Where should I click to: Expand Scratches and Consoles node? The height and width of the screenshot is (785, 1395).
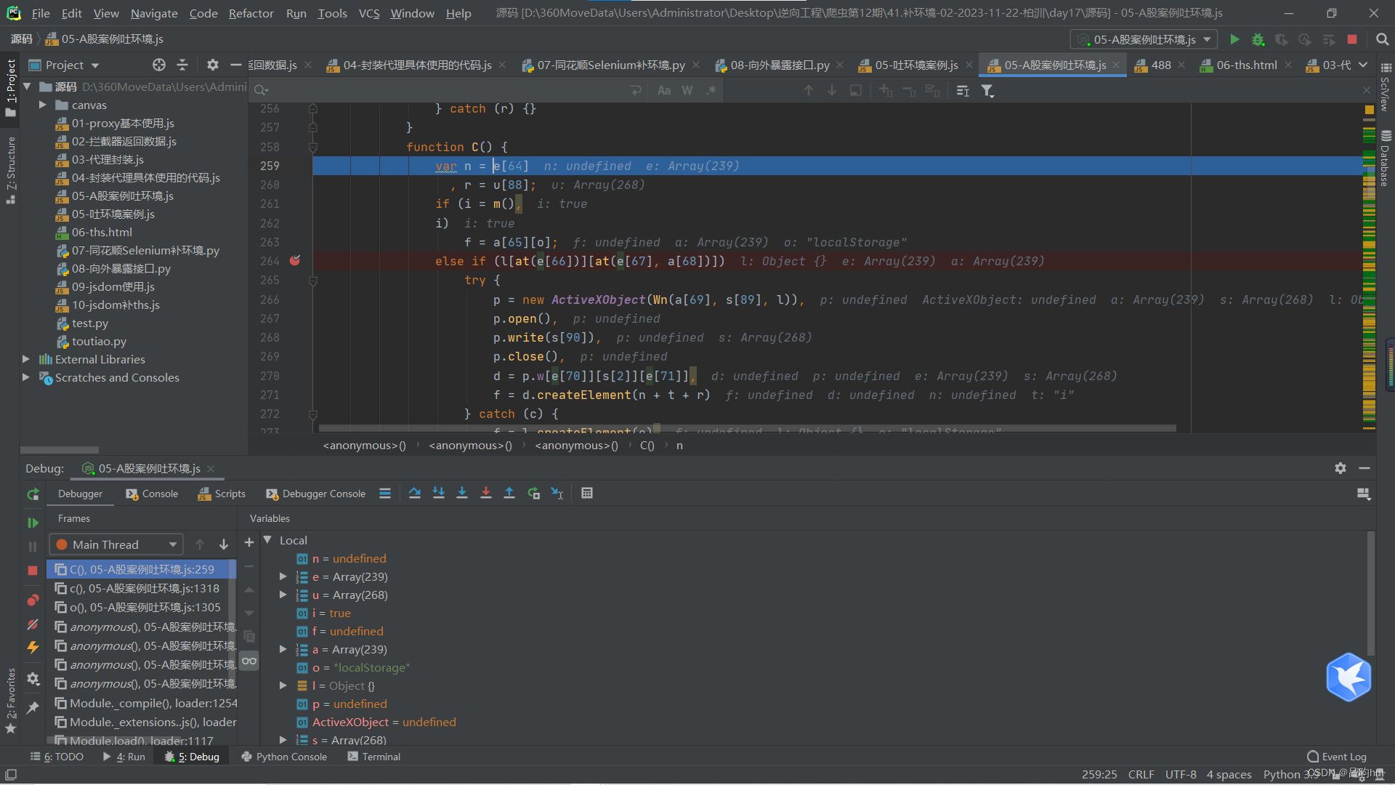point(26,377)
